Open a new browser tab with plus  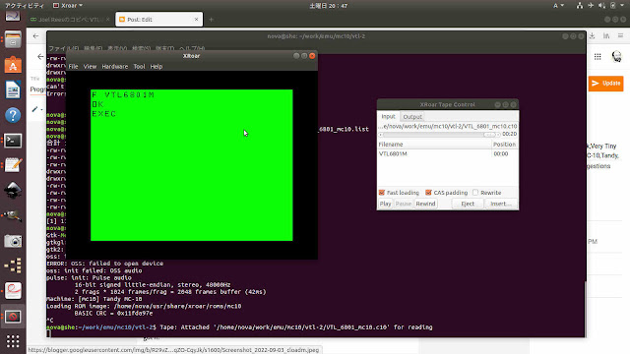tap(212, 20)
